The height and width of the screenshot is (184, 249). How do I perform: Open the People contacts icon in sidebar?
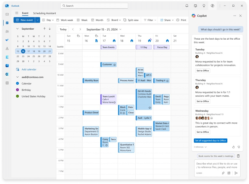[7, 31]
